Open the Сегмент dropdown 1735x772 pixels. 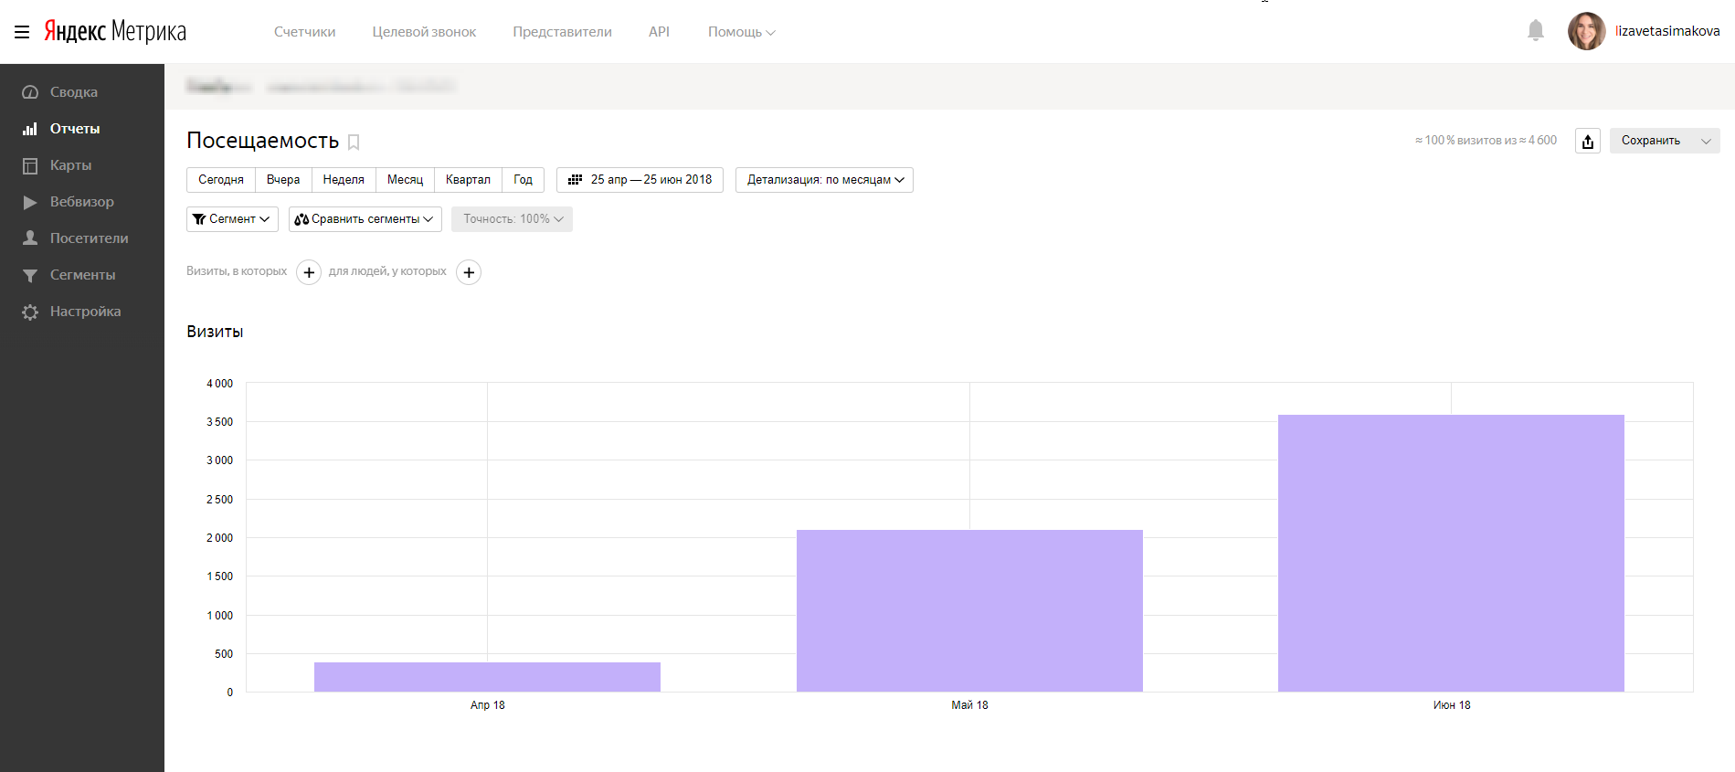pos(232,219)
